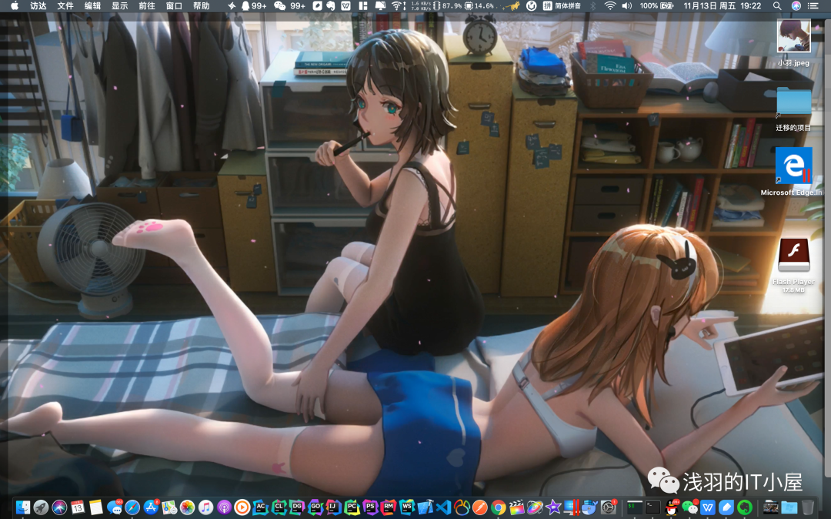Open Evernote elephant icon in the Dock
This screenshot has height=519, width=831.
(745, 507)
